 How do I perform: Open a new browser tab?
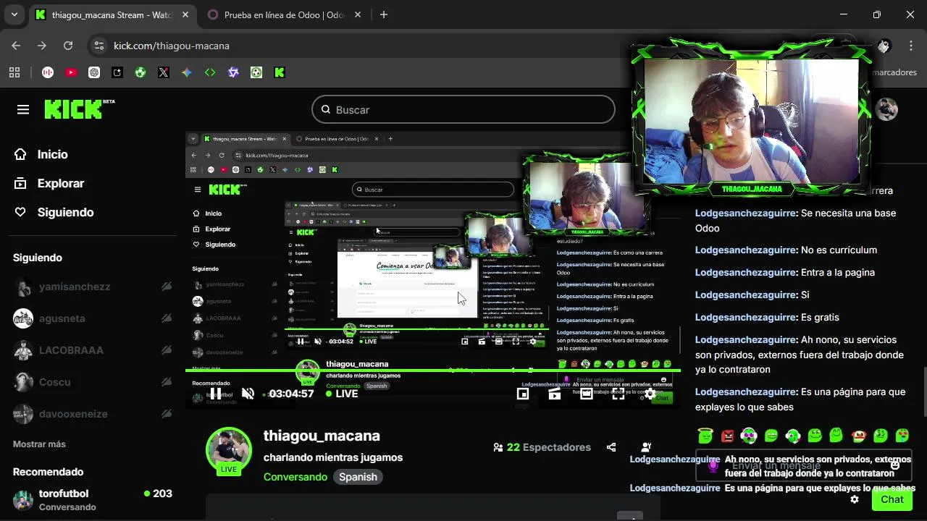tap(384, 14)
